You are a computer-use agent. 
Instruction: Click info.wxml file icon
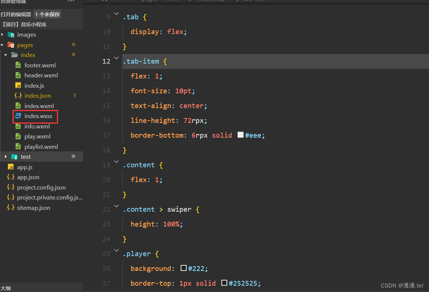click(x=18, y=126)
